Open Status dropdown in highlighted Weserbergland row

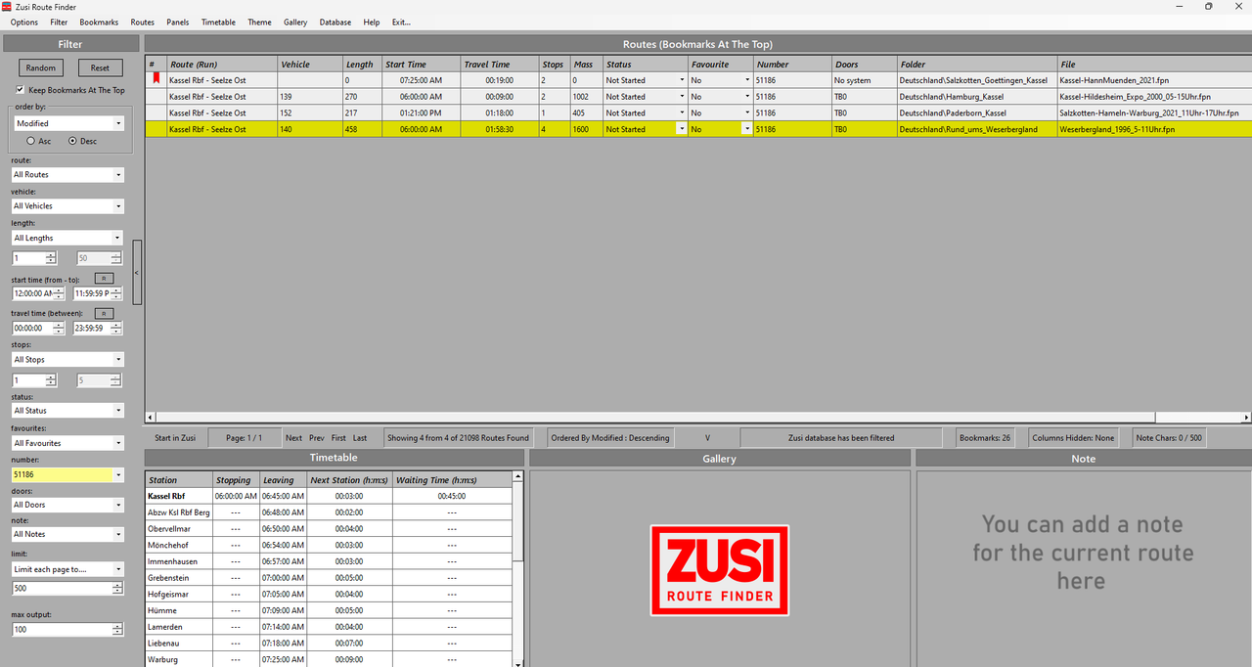[682, 129]
